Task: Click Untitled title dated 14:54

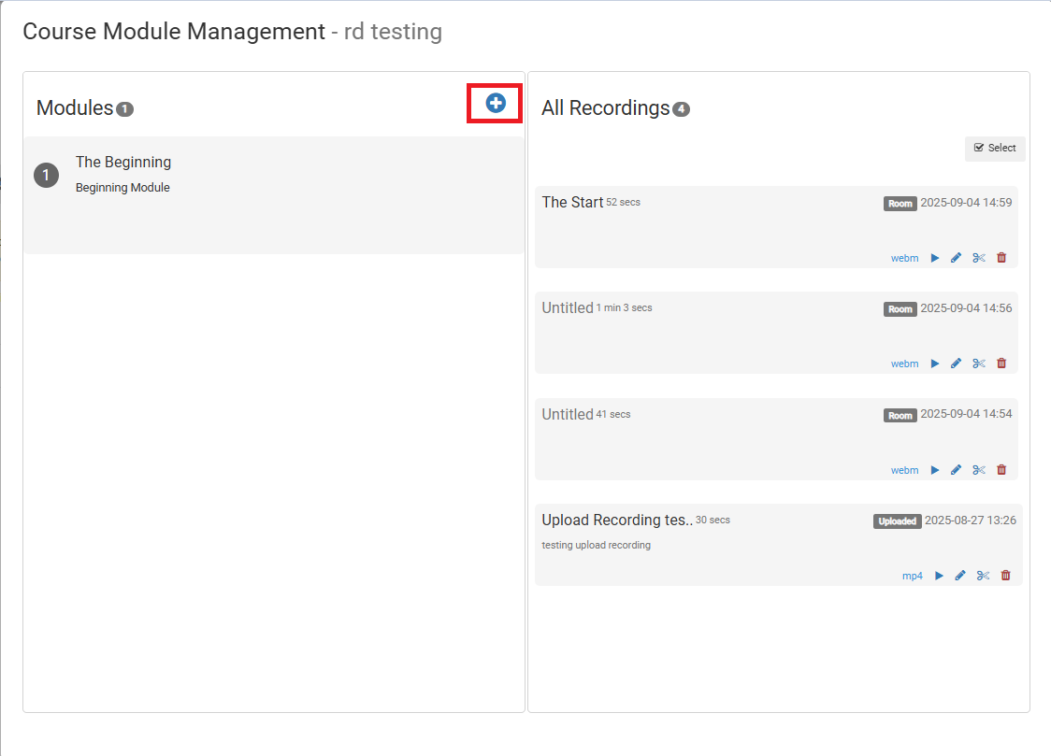Action: pyautogui.click(x=568, y=415)
